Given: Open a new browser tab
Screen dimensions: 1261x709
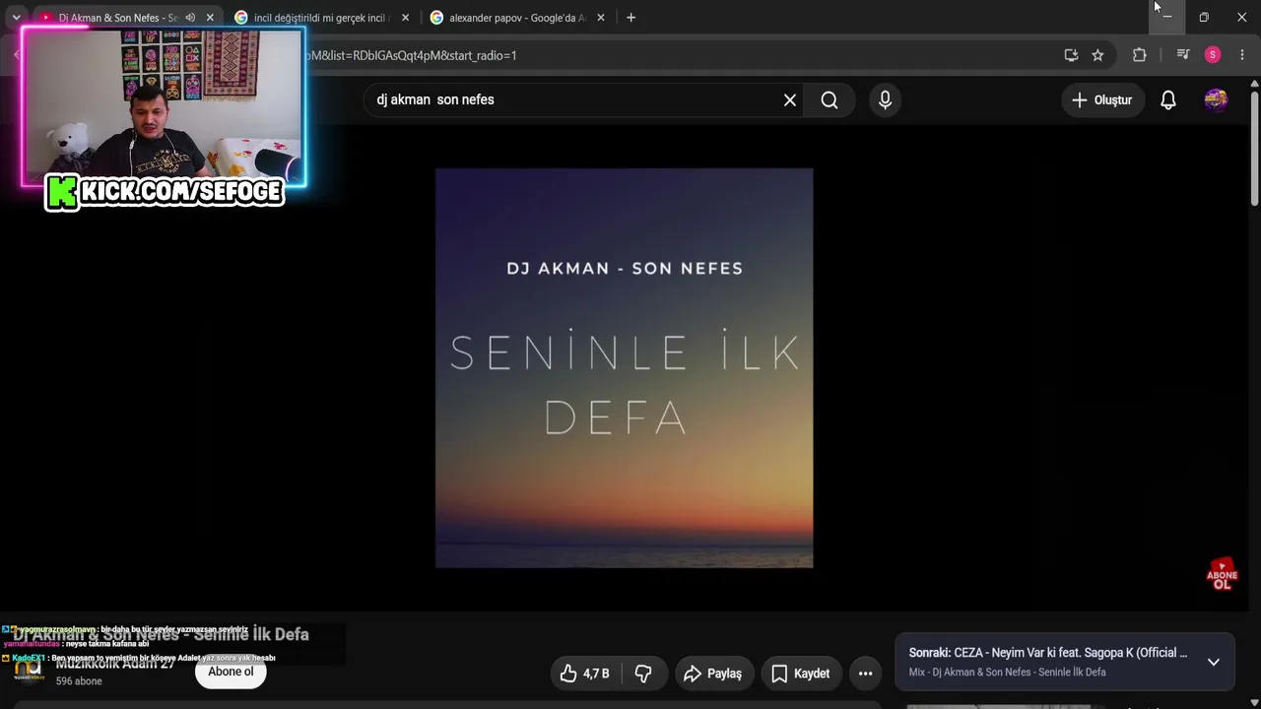Looking at the screenshot, I should (630, 18).
